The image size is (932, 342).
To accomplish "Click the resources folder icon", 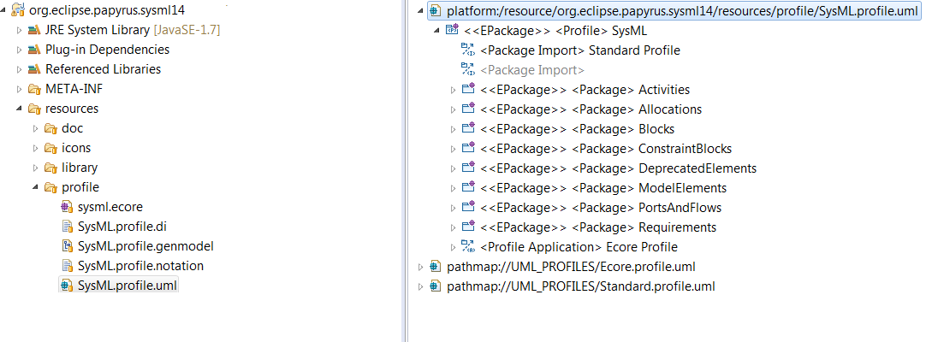I will coord(34,109).
